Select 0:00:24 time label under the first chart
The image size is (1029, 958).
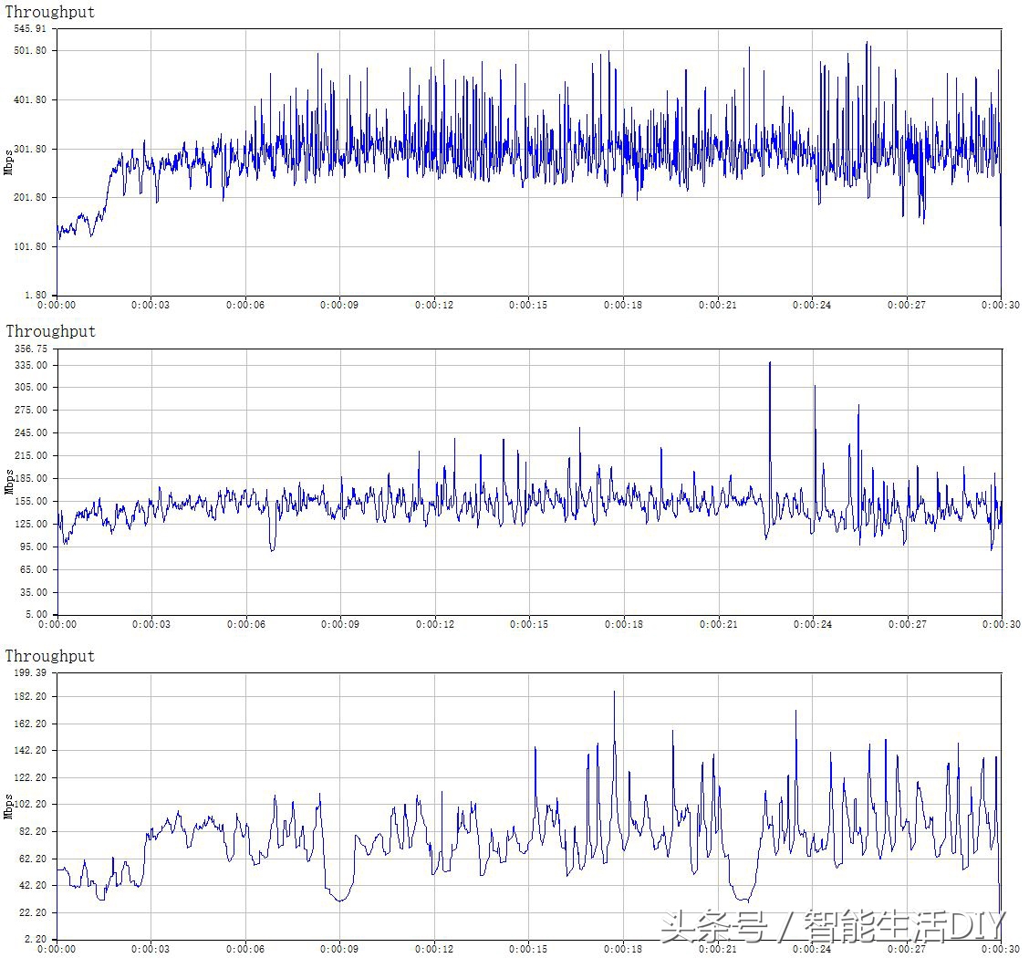(812, 305)
